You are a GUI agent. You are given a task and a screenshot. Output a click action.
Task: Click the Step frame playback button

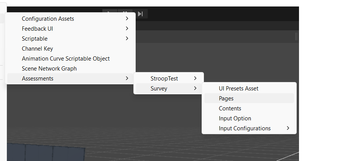tap(140, 14)
